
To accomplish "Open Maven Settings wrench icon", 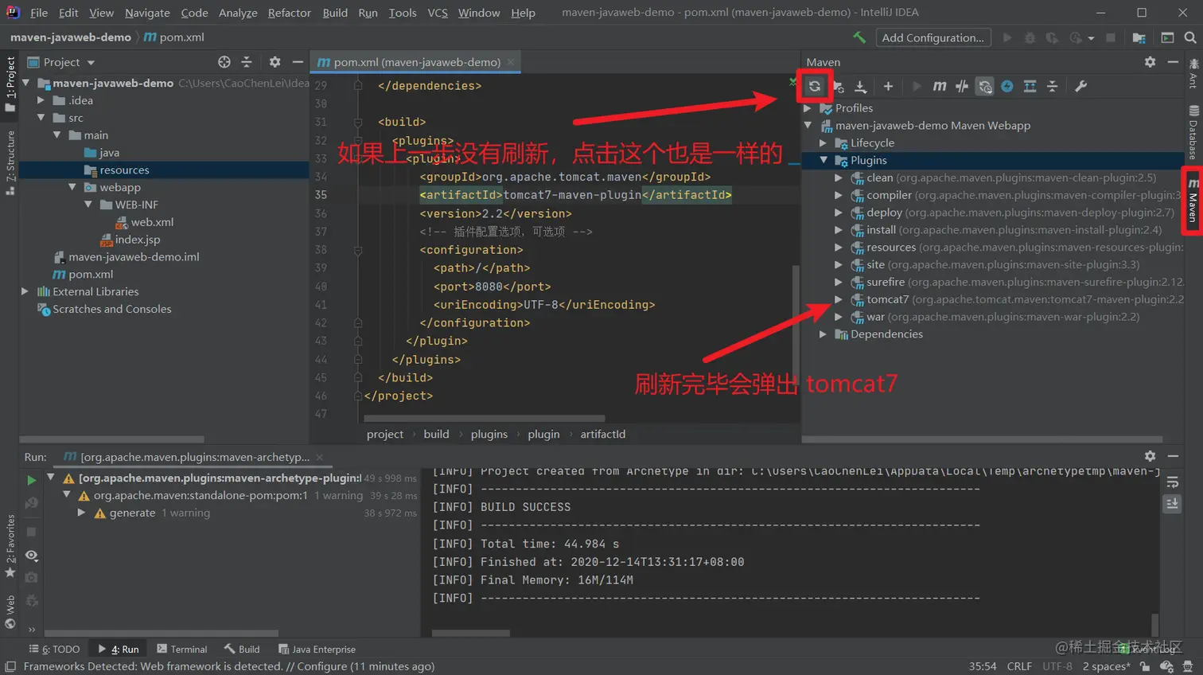I will [x=1080, y=86].
